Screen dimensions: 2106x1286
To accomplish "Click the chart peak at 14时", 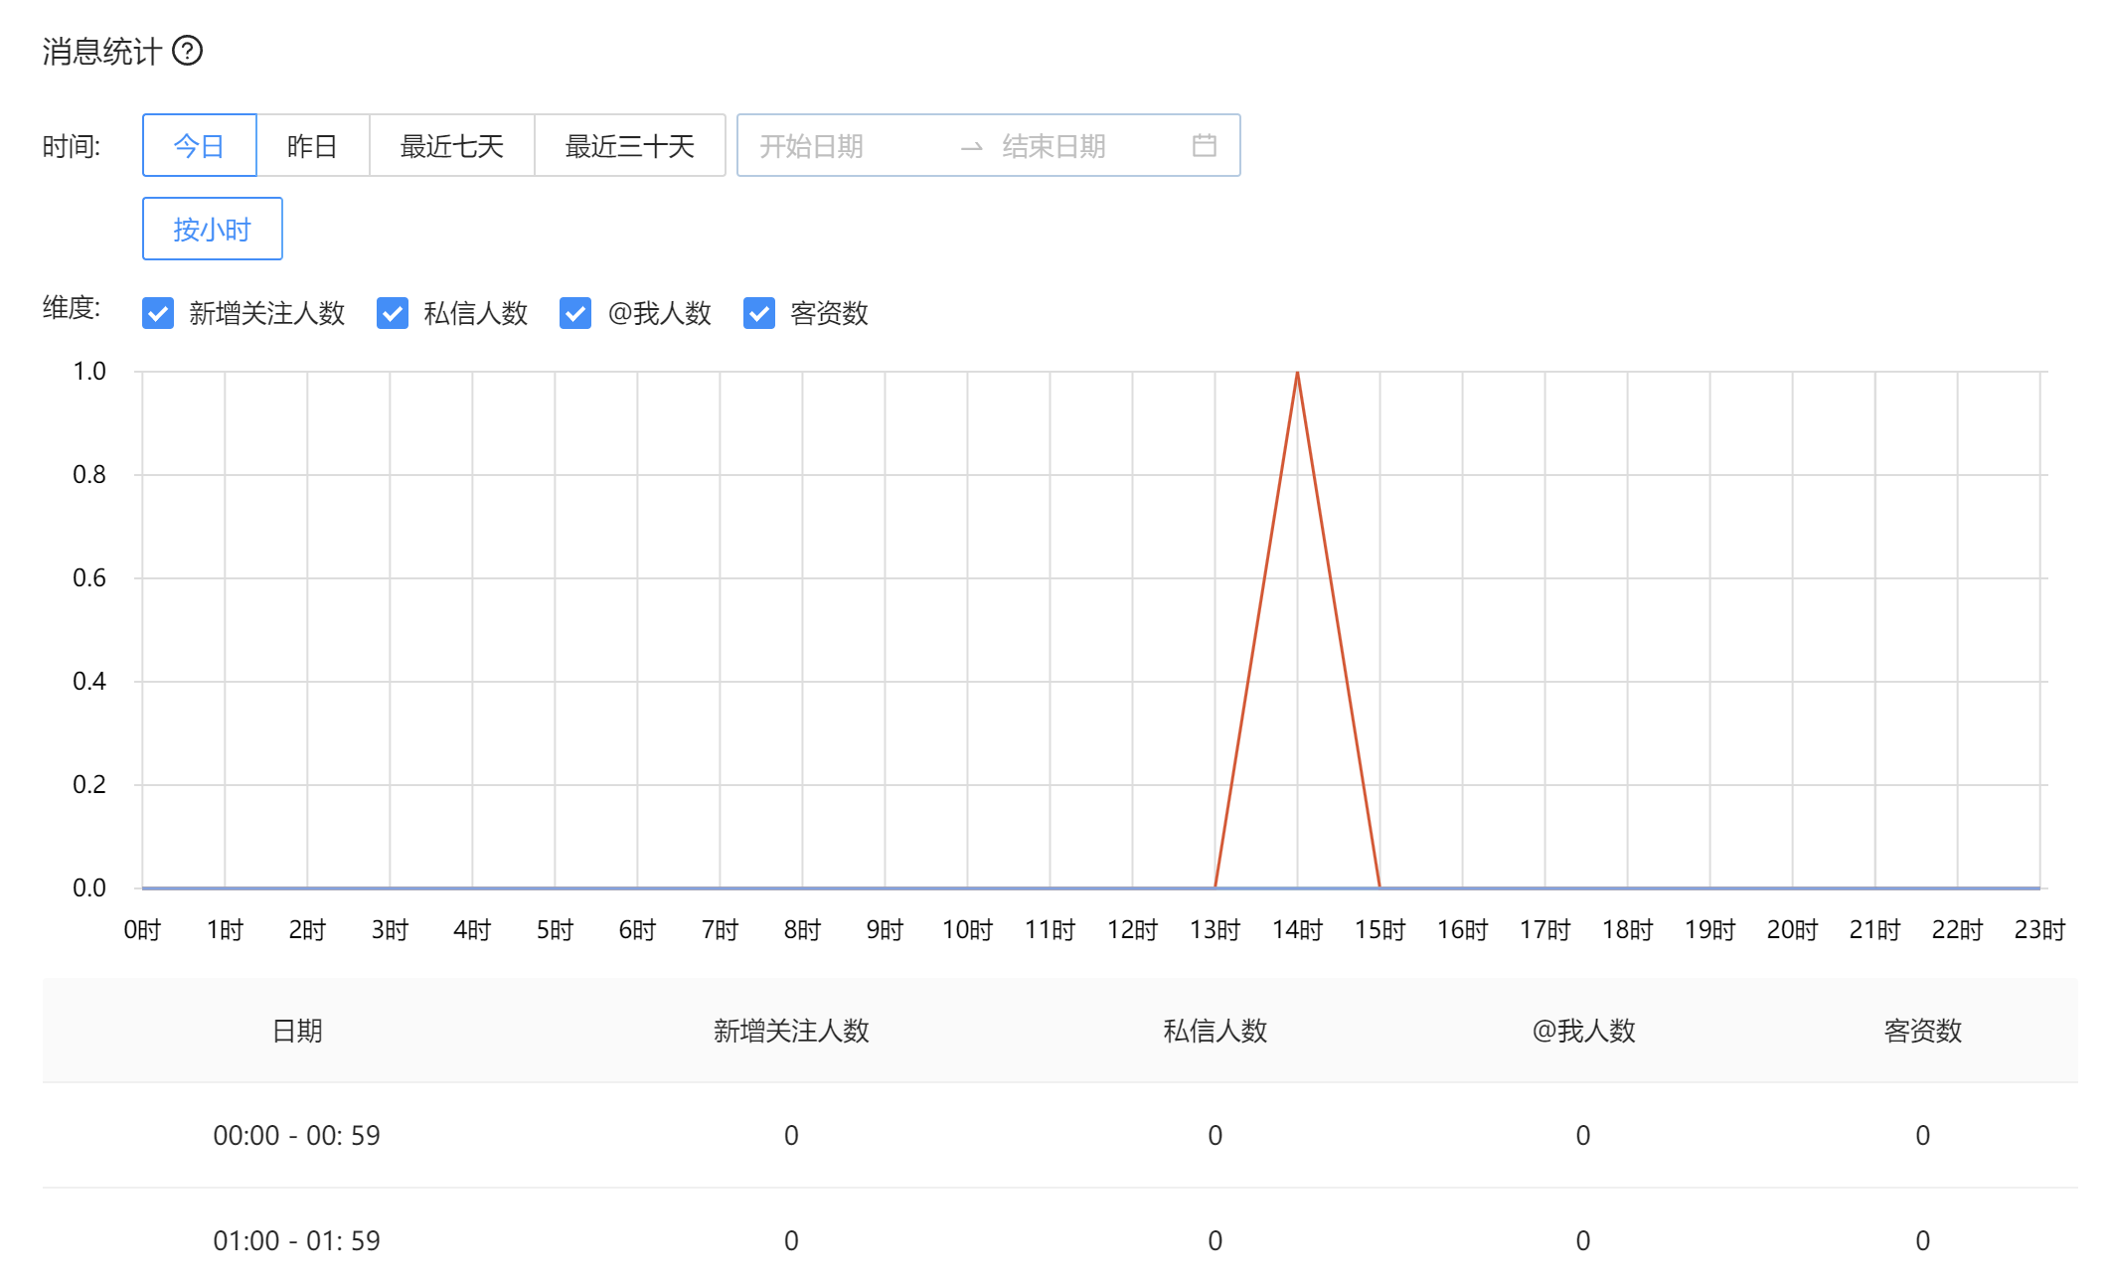I will pos(1297,373).
